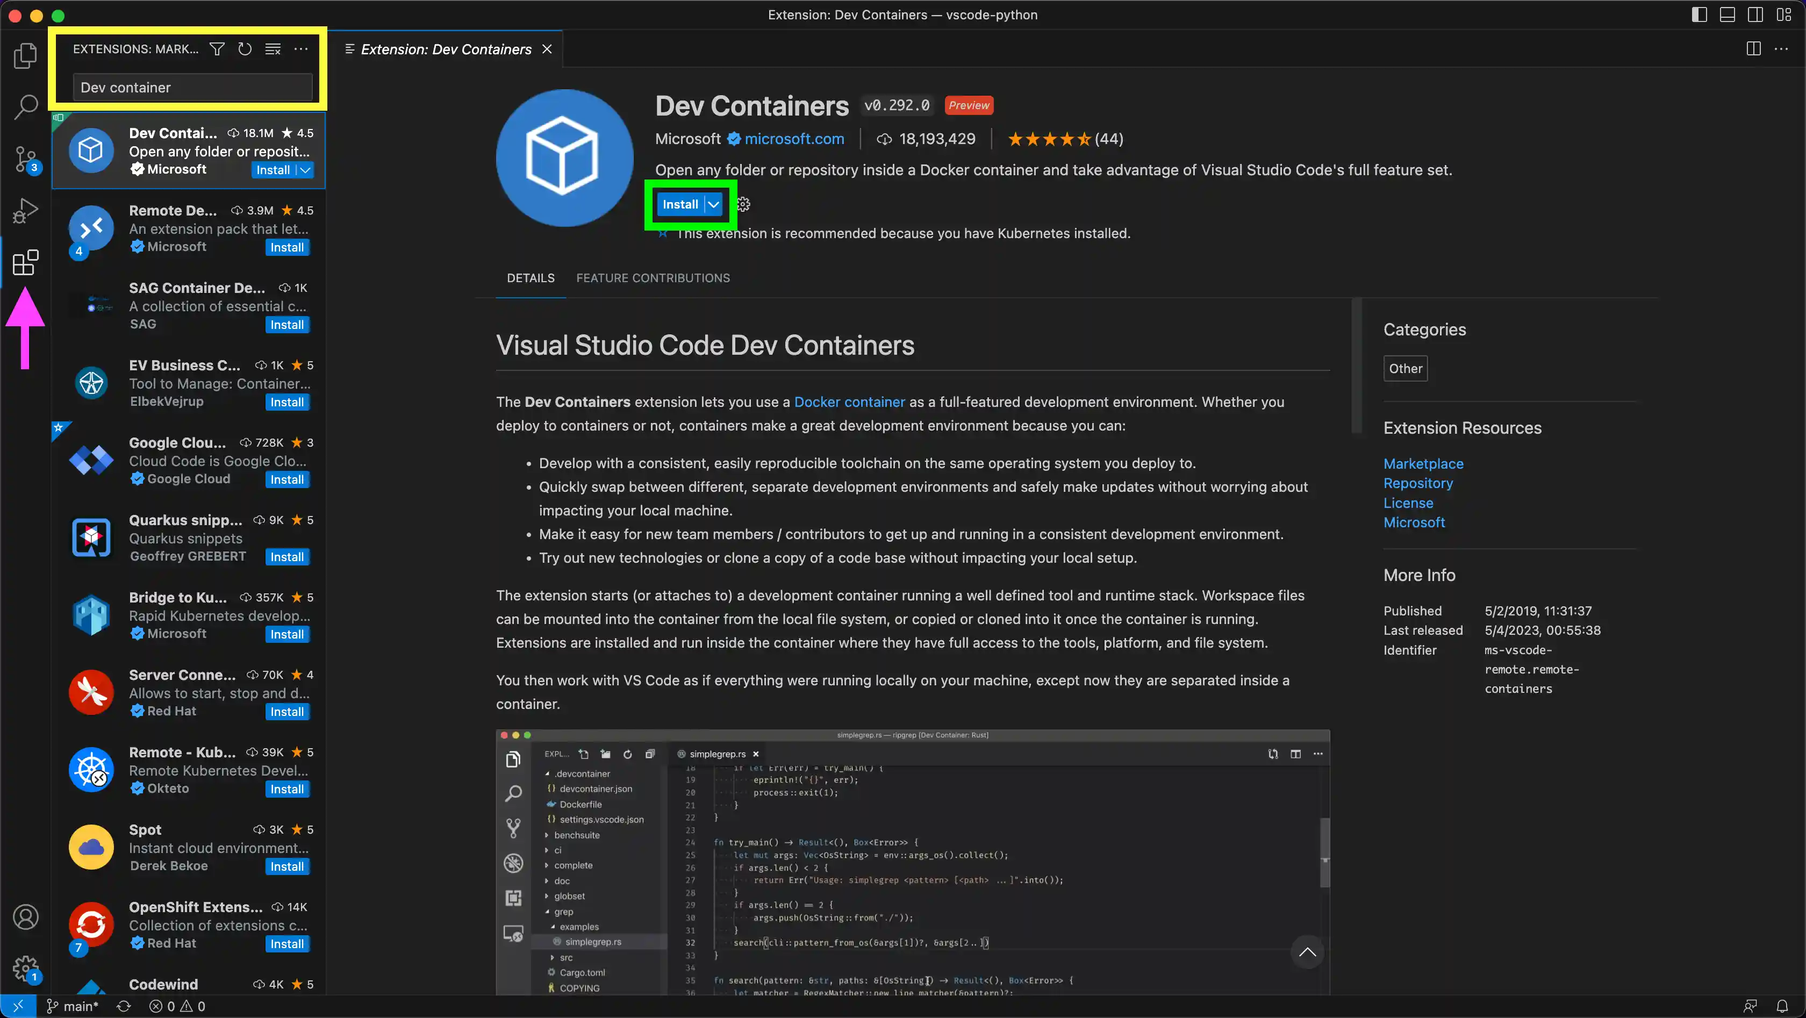Refresh the extensions list

click(x=245, y=49)
